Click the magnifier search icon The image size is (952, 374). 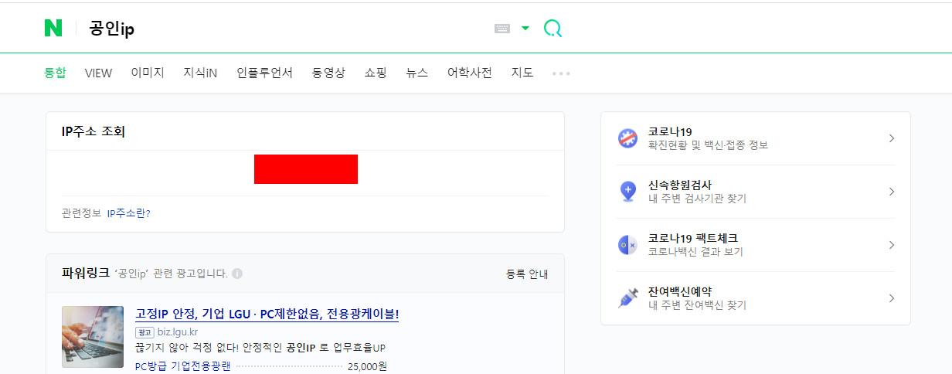click(552, 29)
